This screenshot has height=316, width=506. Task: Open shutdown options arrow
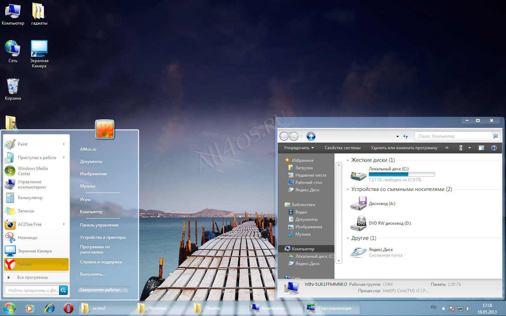point(125,290)
